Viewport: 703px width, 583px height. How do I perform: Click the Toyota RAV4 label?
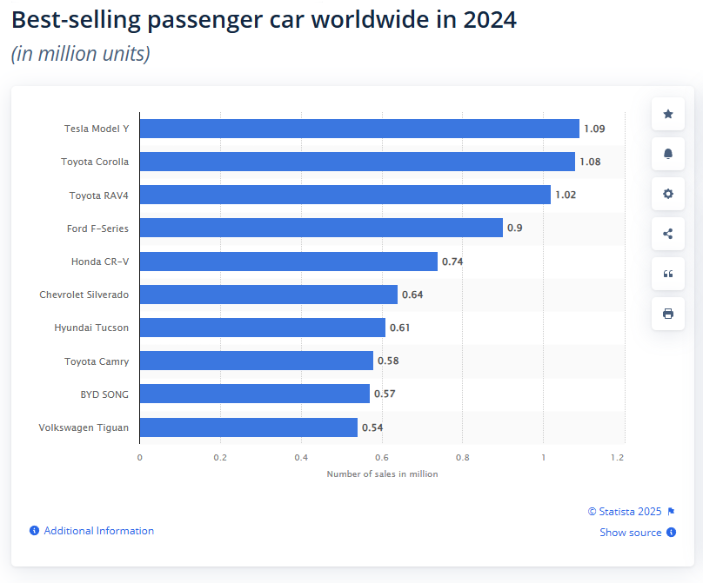tap(98, 195)
